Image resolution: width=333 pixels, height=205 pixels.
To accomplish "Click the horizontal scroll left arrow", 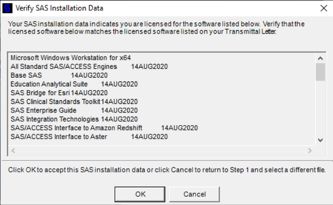I will (13, 151).
